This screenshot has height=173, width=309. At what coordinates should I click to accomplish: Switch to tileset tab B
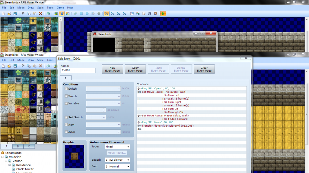[18, 147]
